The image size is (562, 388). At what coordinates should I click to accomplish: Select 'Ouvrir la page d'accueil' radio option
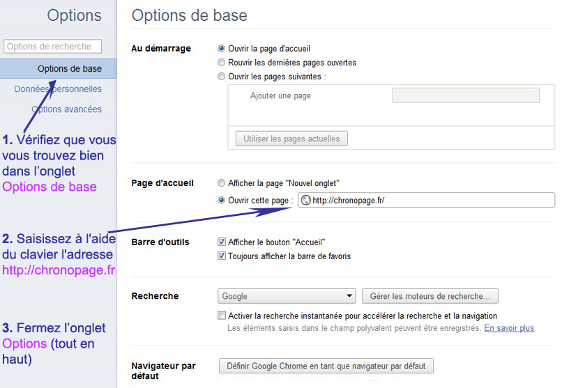[x=222, y=49]
